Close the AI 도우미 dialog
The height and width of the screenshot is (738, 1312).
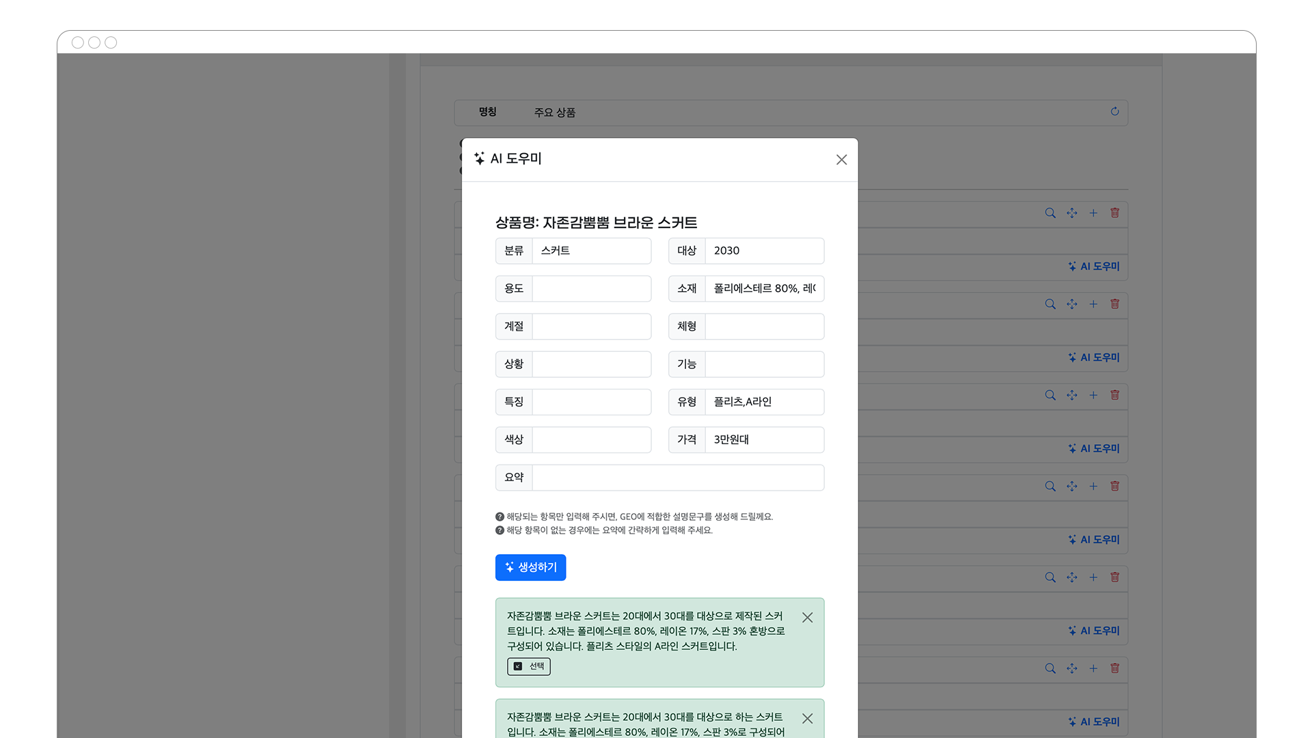841,159
